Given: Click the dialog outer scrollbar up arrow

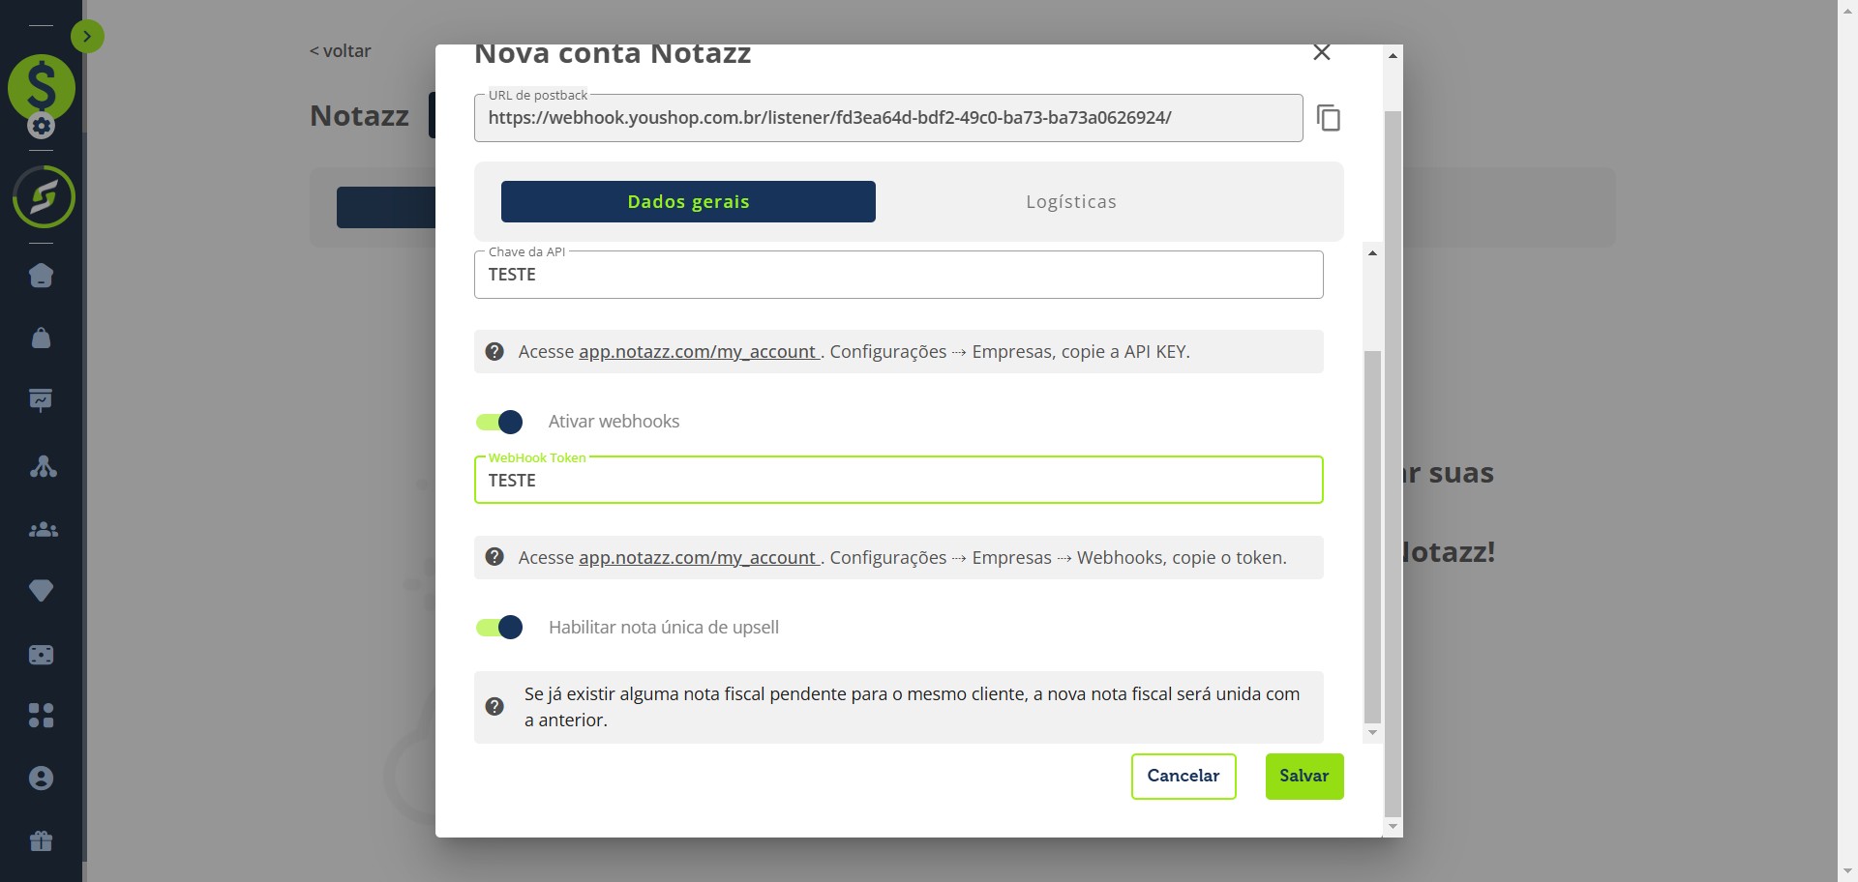Looking at the screenshot, I should click(1393, 56).
